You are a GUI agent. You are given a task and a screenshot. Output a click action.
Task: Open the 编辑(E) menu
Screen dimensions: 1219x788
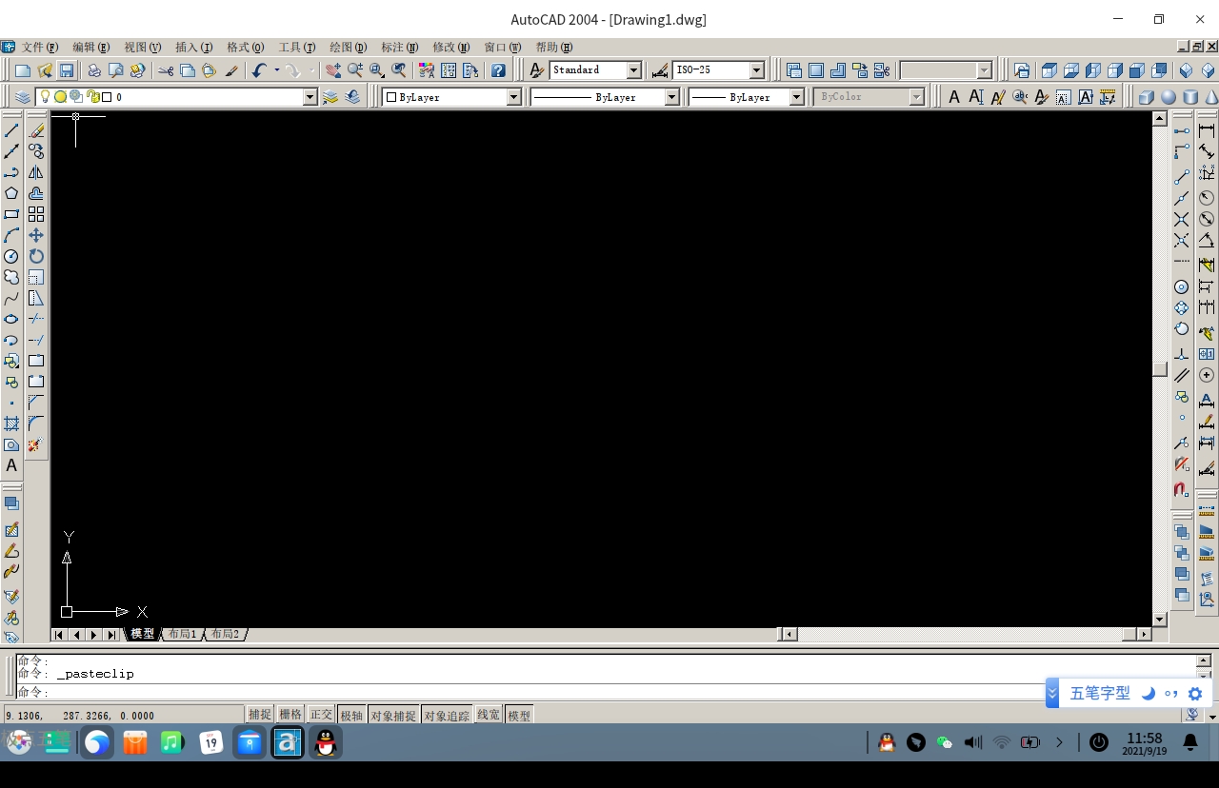91,47
